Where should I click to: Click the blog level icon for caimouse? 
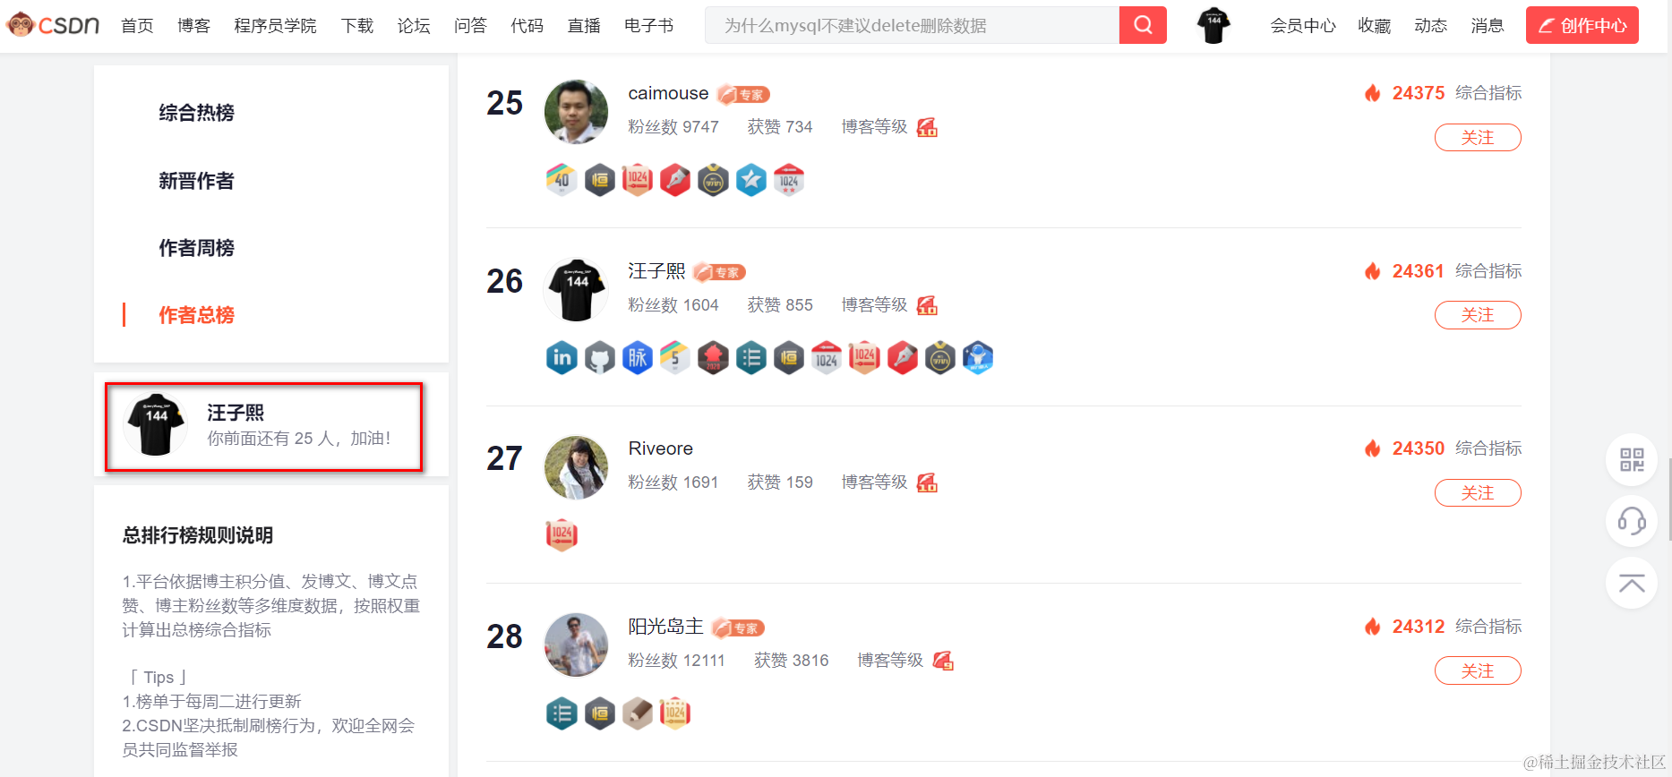pyautogui.click(x=927, y=127)
